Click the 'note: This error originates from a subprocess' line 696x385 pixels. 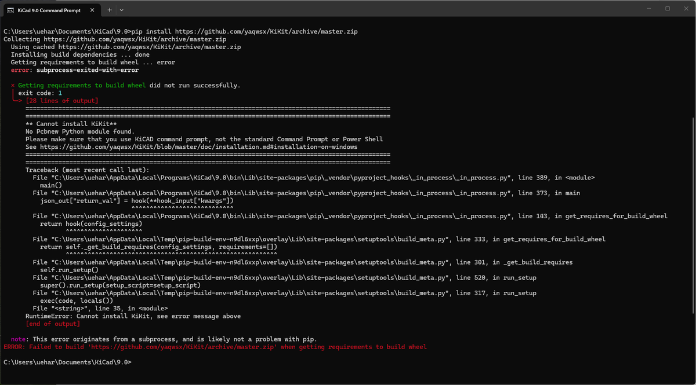pyautogui.click(x=164, y=339)
